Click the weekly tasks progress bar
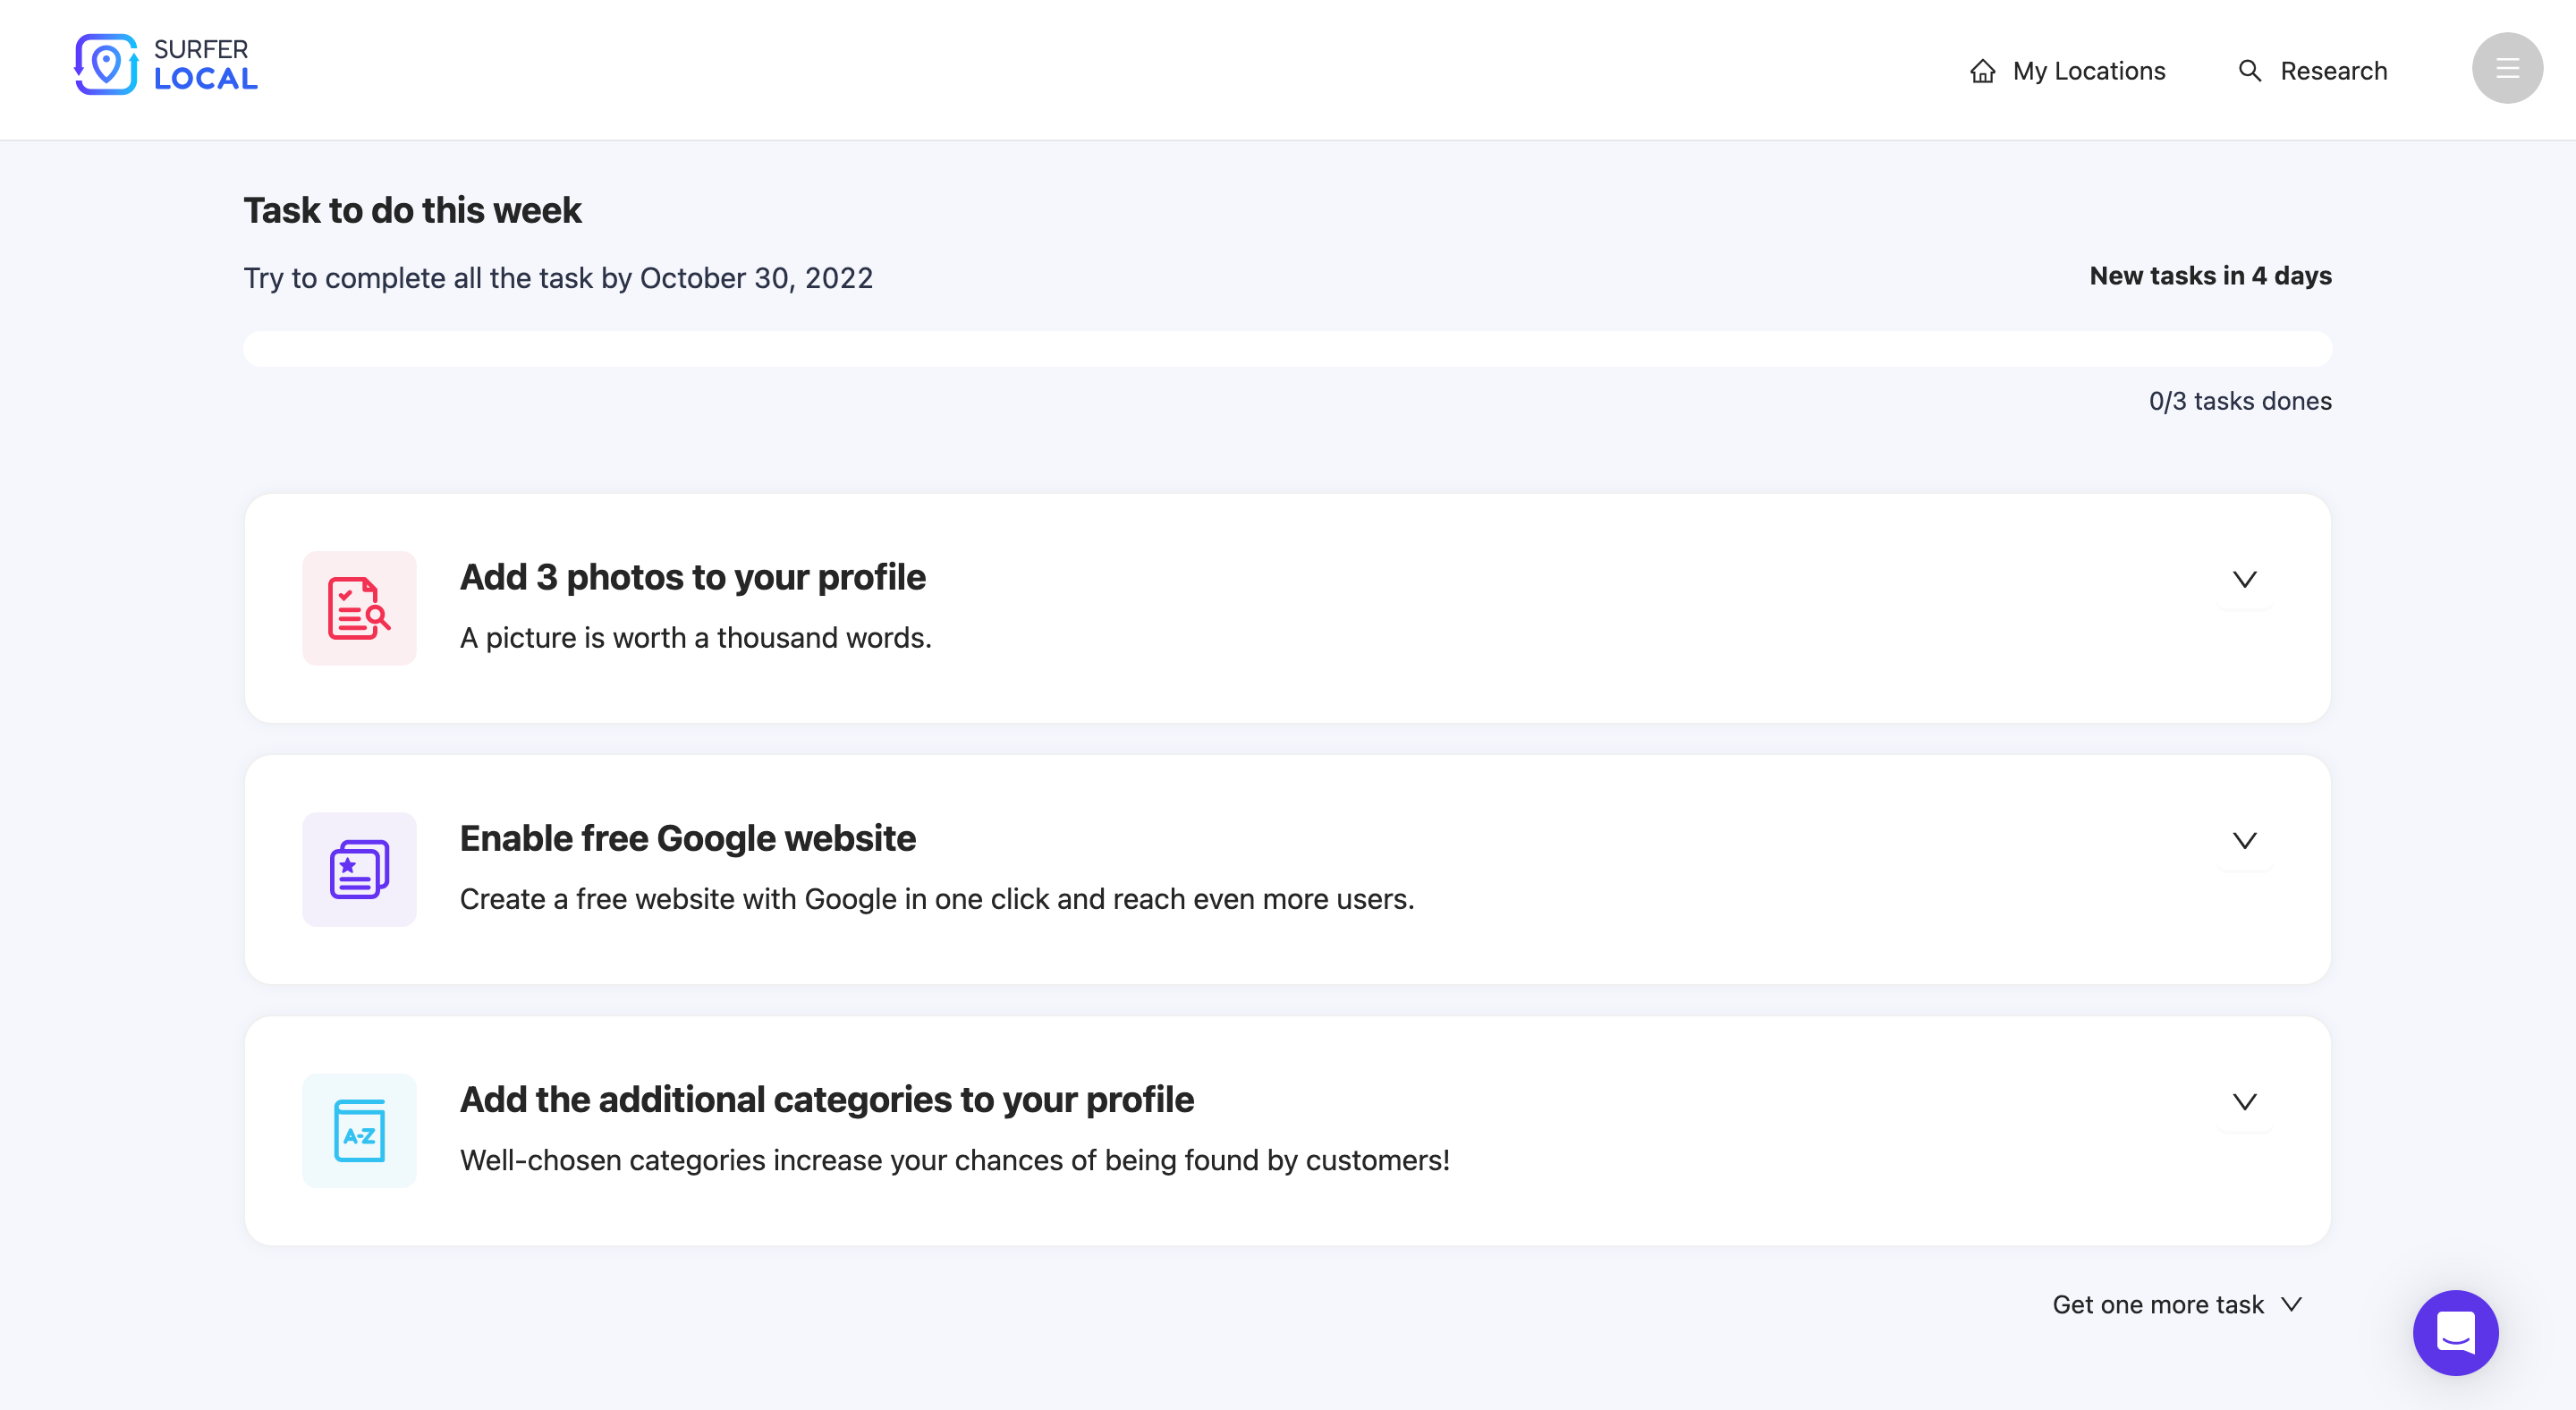The image size is (2576, 1410). coord(1287,349)
